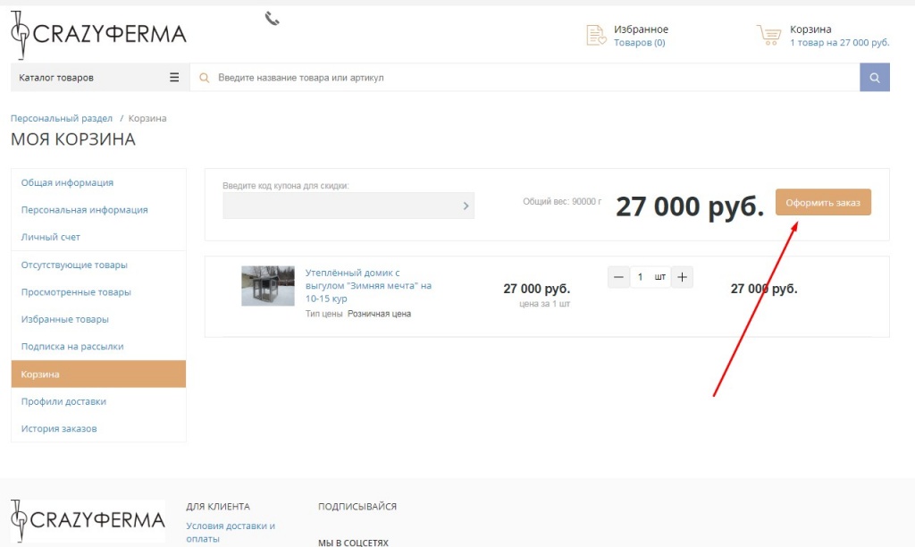
Task: Click the footer CrazyFerma logo
Action: [88, 520]
